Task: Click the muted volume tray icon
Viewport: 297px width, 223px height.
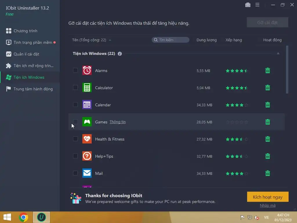Action: coord(257,217)
